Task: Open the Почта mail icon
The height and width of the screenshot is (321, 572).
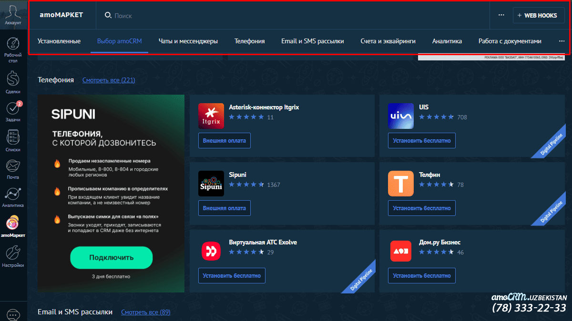Action: coord(13,165)
